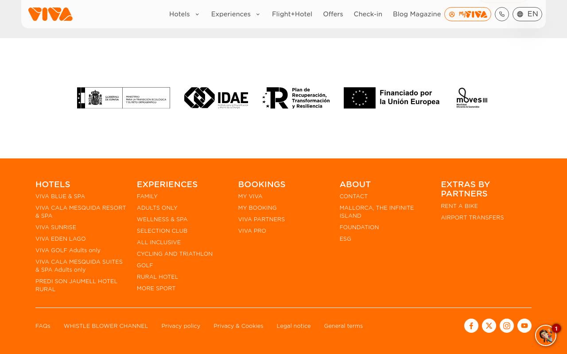Open the ESG link

pyautogui.click(x=346, y=239)
